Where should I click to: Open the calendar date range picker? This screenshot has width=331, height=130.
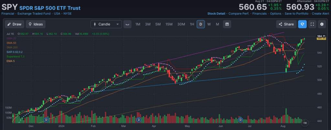(x=227, y=24)
